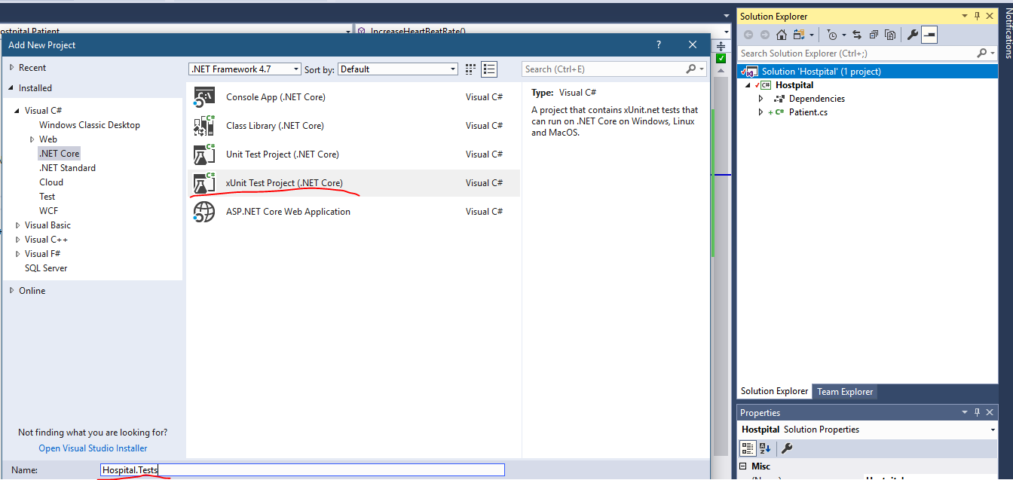Image resolution: width=1013 pixels, height=480 pixels.
Task: Select Test category
Action: coord(47,197)
